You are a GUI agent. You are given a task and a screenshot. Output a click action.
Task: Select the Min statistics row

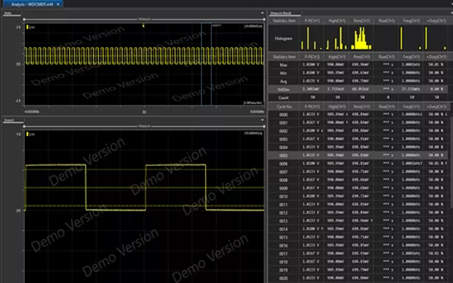[358, 73]
